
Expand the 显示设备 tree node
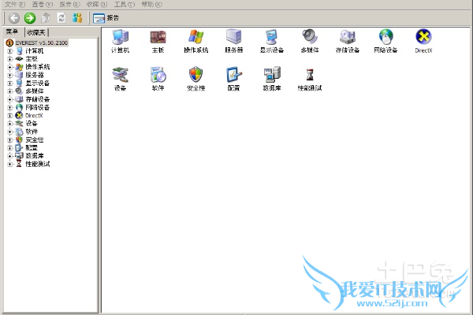click(x=9, y=83)
